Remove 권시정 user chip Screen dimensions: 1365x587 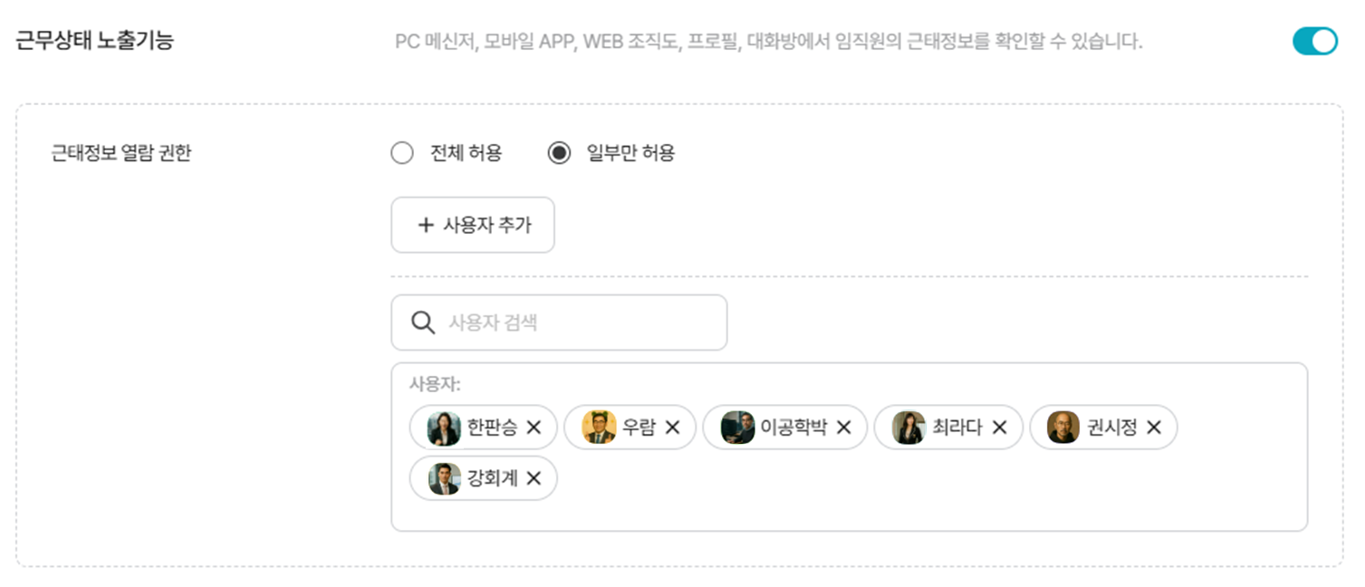[1153, 428]
